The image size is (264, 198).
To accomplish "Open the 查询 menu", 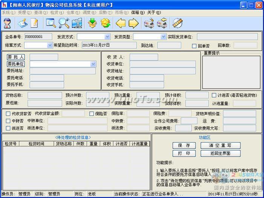I will click(x=41, y=12).
